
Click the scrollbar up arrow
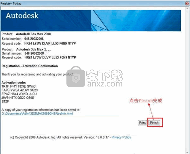(x=188, y=8)
